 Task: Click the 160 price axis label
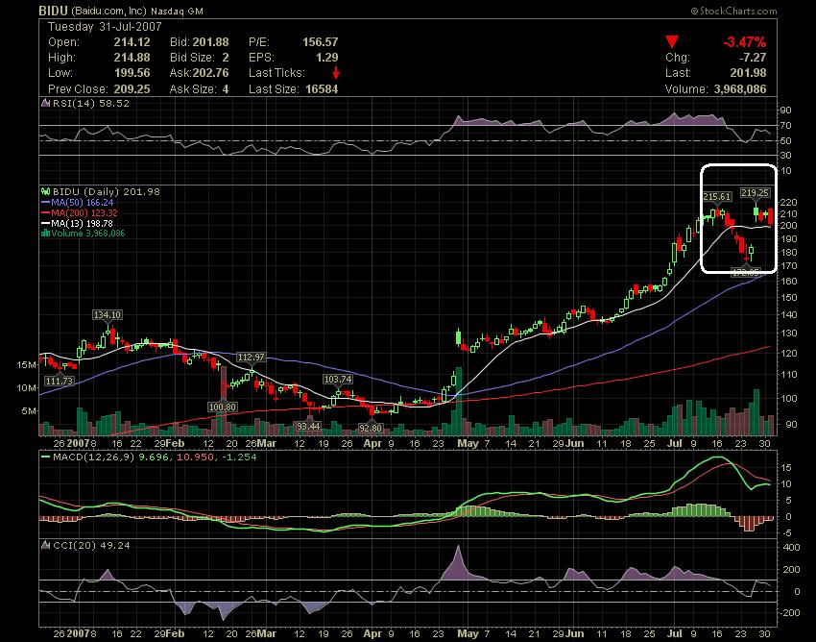(x=789, y=282)
